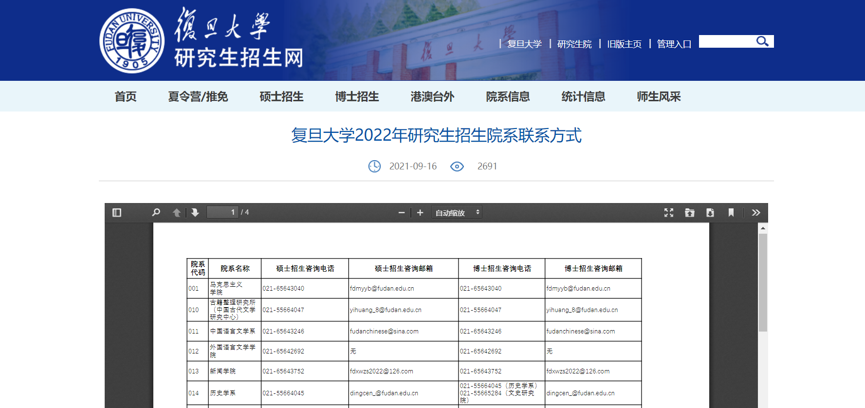
Task: Click the 研究生招生网 site title
Action: (239, 58)
